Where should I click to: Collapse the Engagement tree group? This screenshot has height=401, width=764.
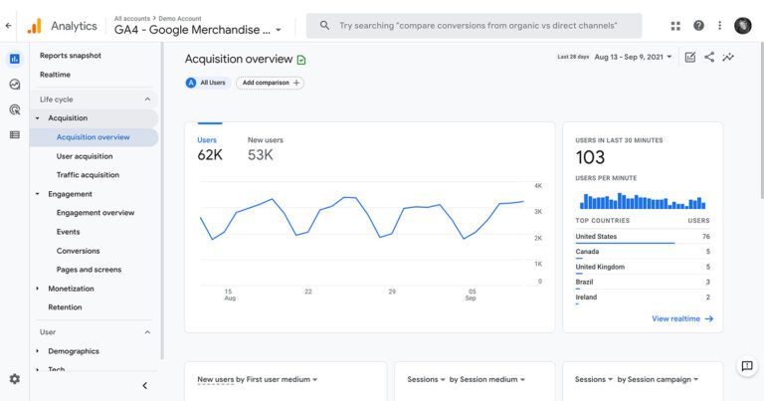(x=38, y=194)
